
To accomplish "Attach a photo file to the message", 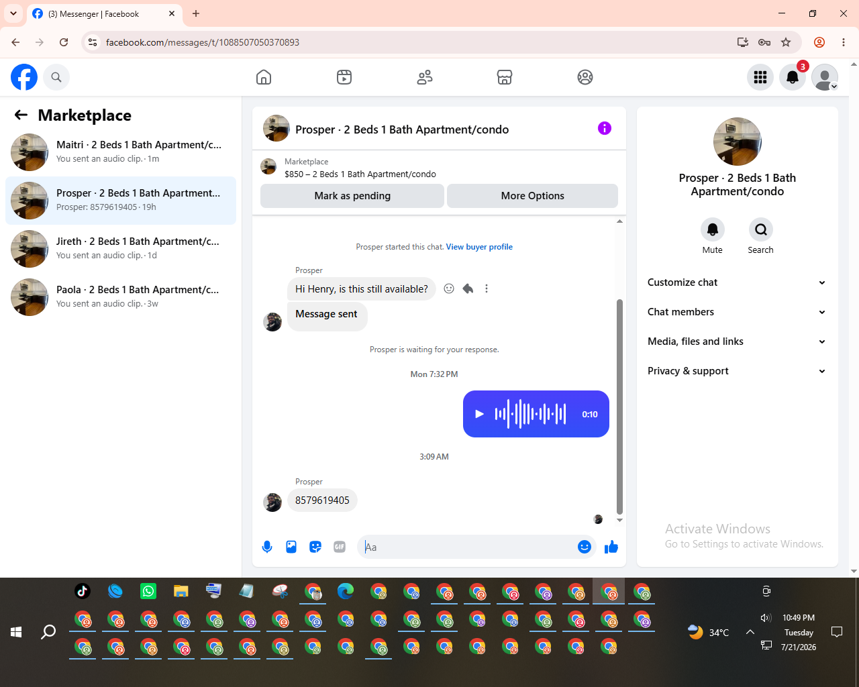I will (x=291, y=547).
